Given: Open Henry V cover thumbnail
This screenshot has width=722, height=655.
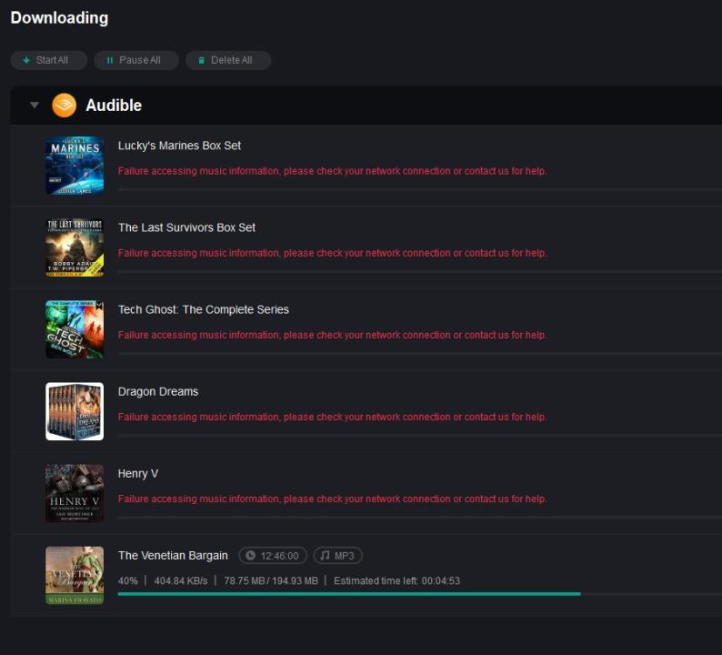Looking at the screenshot, I should click(x=75, y=493).
